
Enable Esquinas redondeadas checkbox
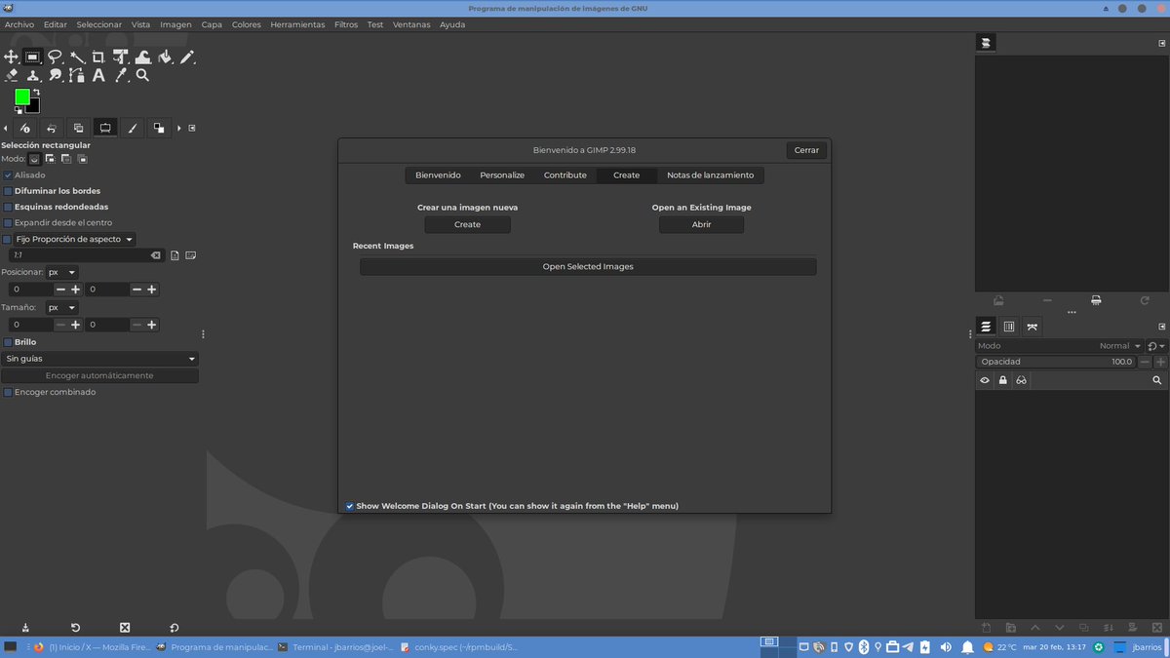pos(8,207)
